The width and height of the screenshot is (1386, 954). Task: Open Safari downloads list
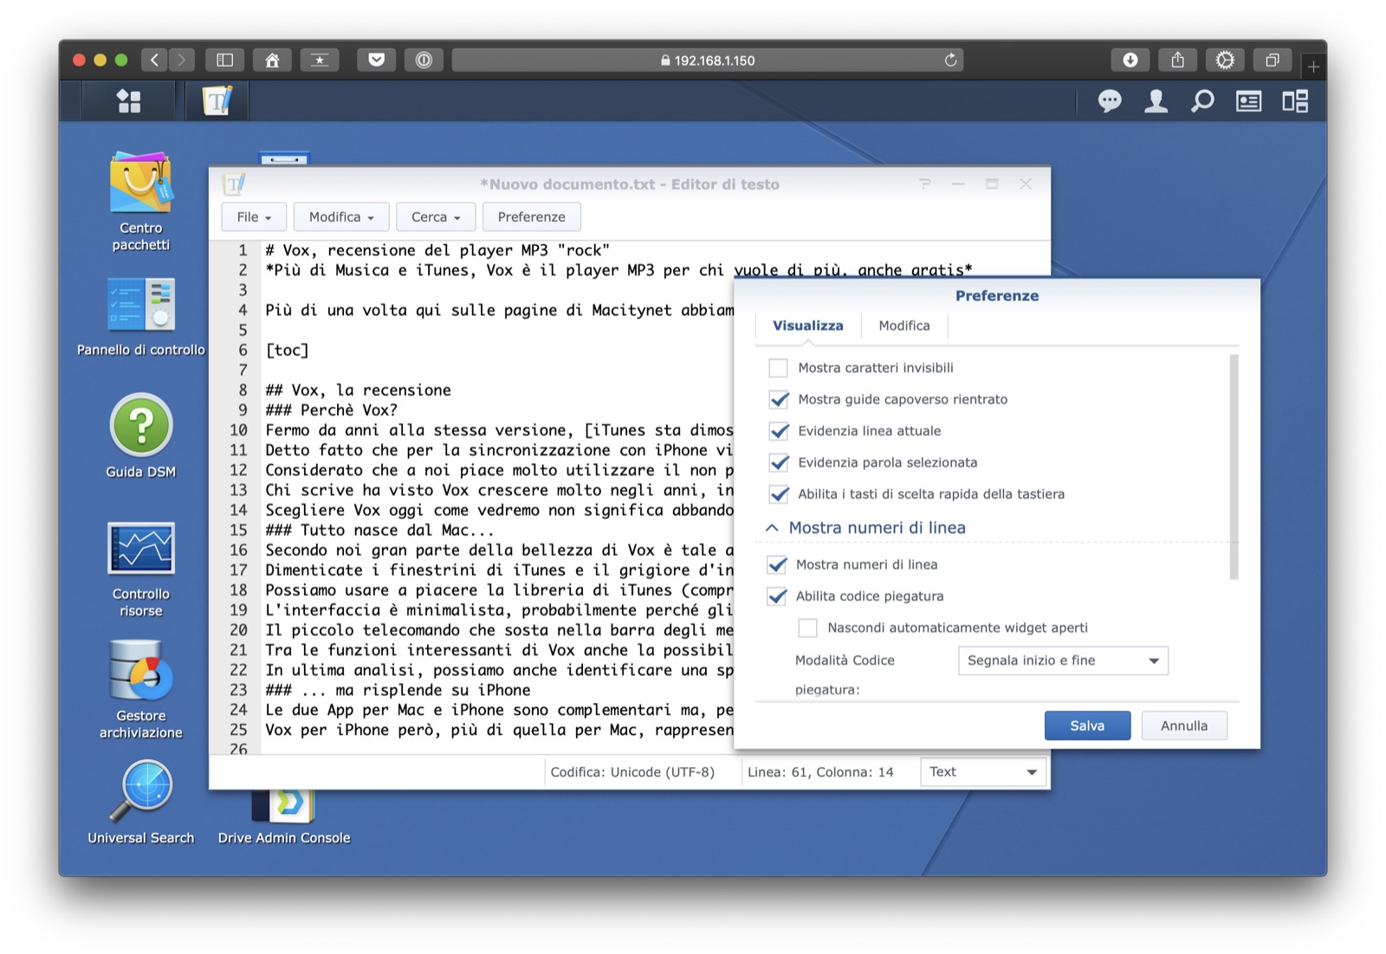pos(1130,60)
